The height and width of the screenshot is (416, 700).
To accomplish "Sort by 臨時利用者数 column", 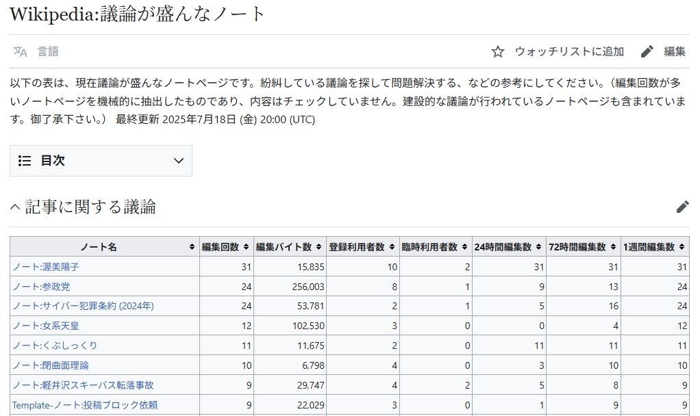I will coord(464,247).
